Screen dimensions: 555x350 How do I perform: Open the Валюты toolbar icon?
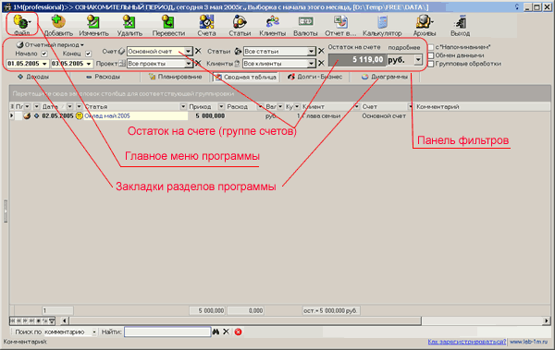305,22
